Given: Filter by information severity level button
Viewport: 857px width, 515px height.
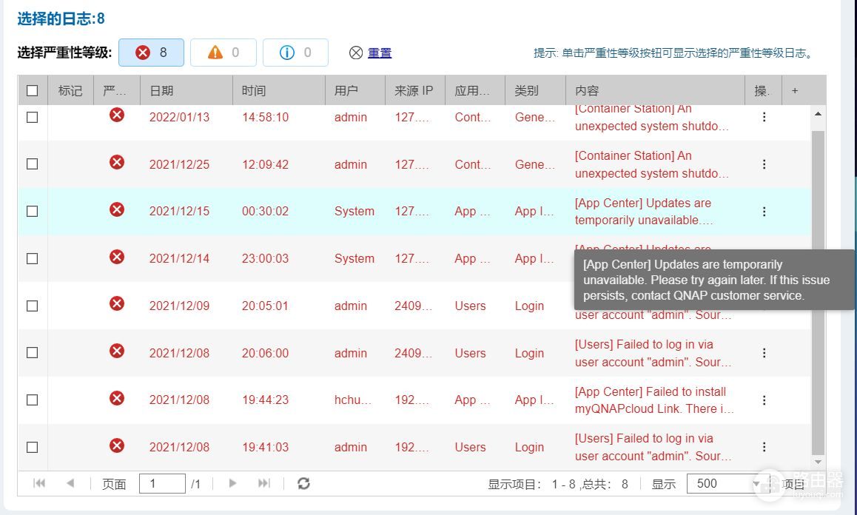Looking at the screenshot, I should tap(295, 53).
